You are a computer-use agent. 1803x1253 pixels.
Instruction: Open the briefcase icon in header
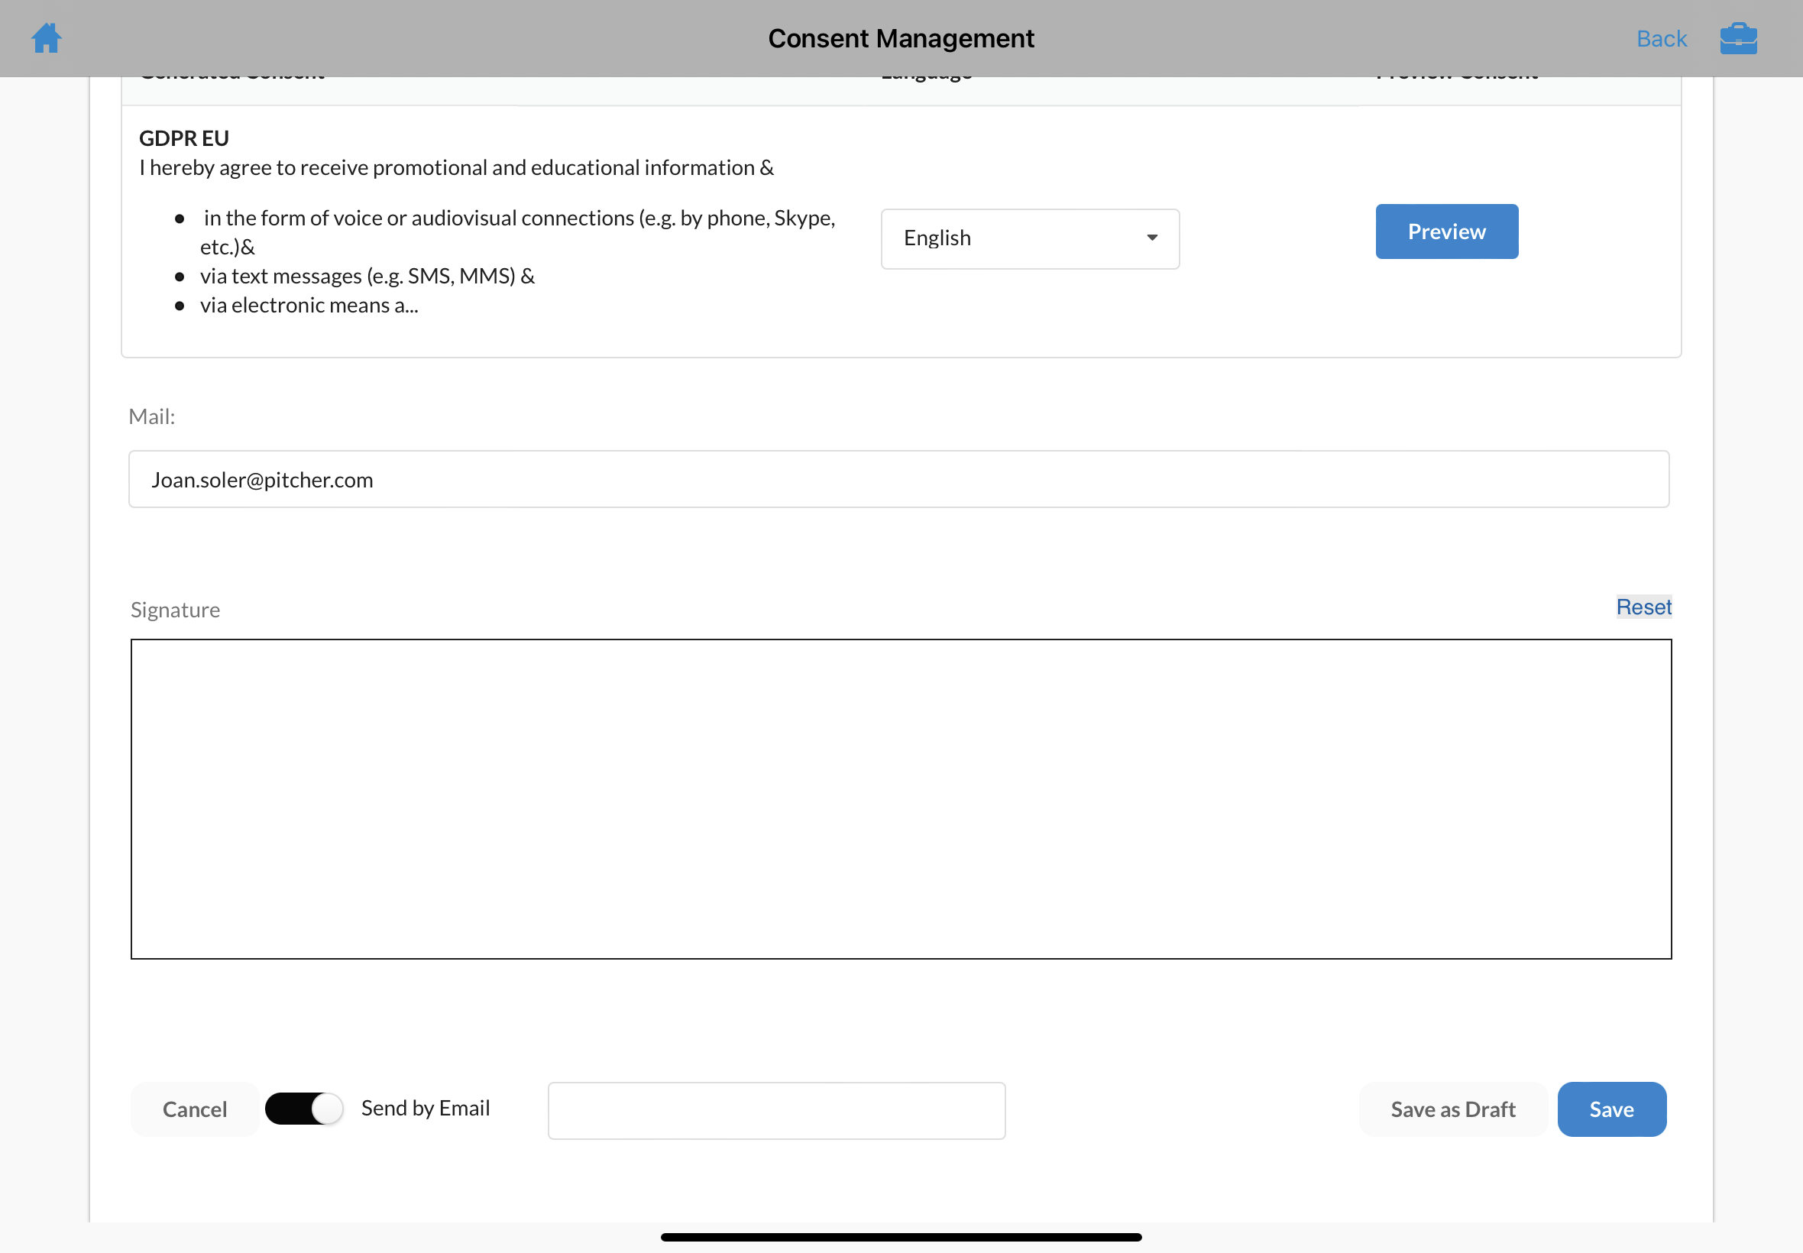[x=1738, y=37]
